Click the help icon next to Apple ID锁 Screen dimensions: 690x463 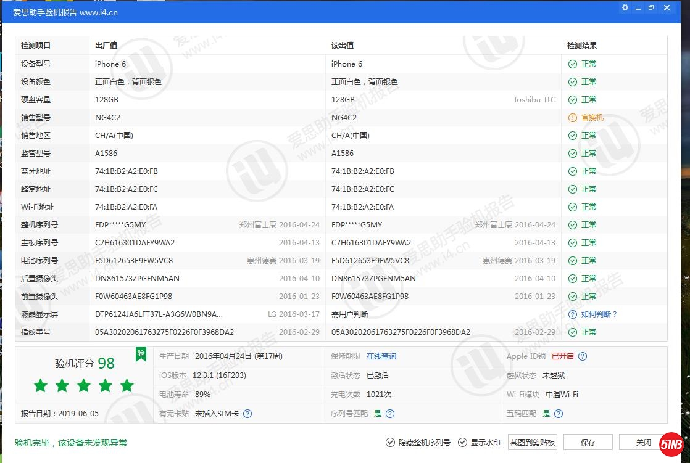click(583, 356)
